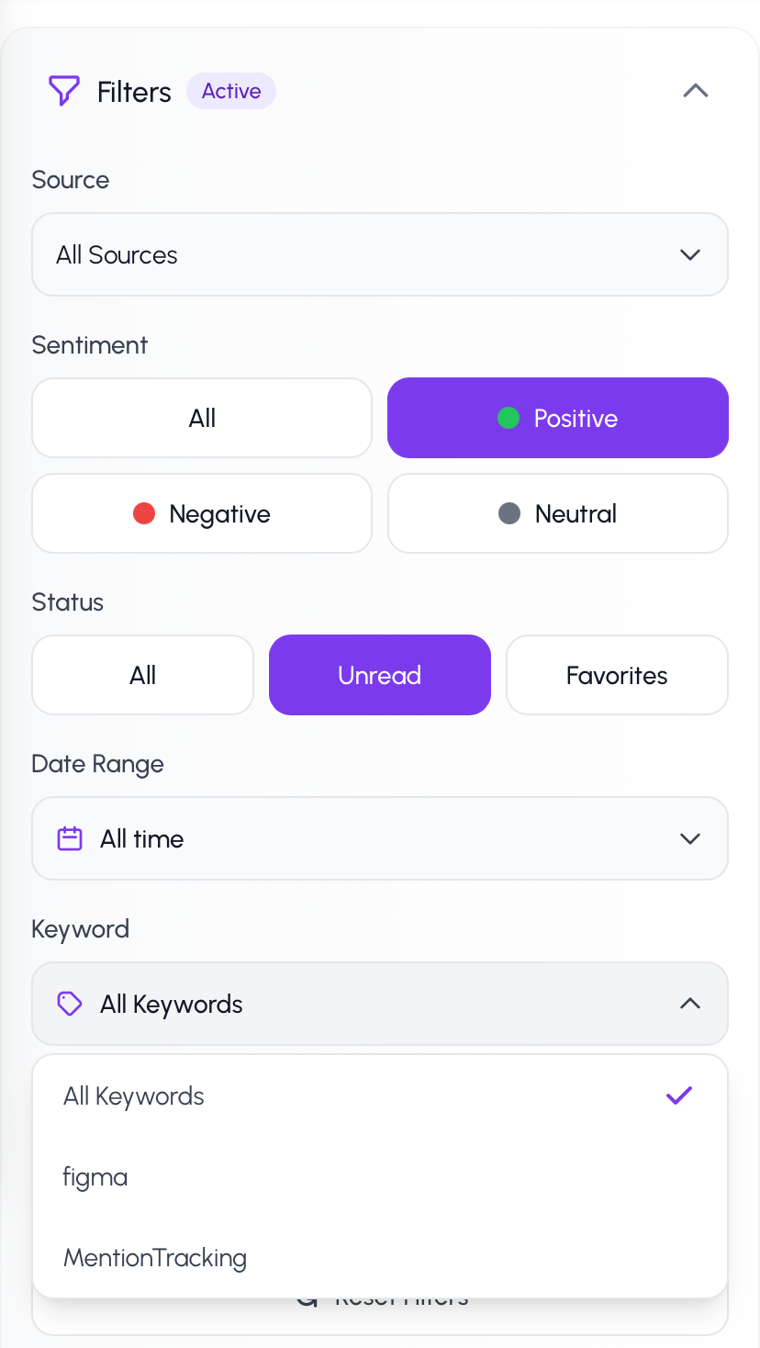This screenshot has width=760, height=1348.
Task: Toggle the Positive sentiment filter off
Action: [557, 418]
